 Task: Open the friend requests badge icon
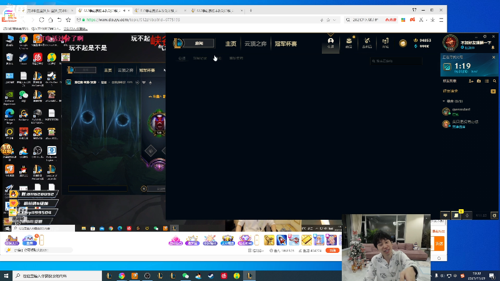coord(493,91)
